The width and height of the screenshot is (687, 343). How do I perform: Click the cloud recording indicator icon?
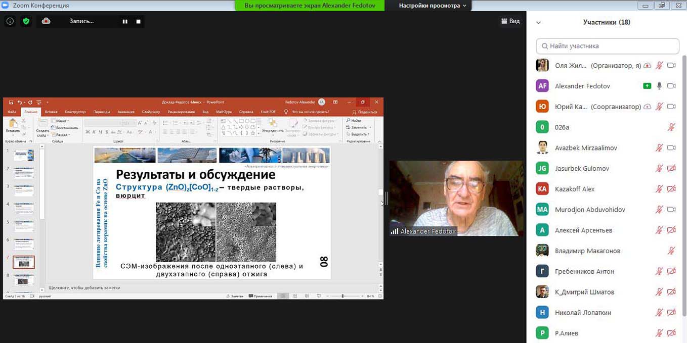click(46, 21)
